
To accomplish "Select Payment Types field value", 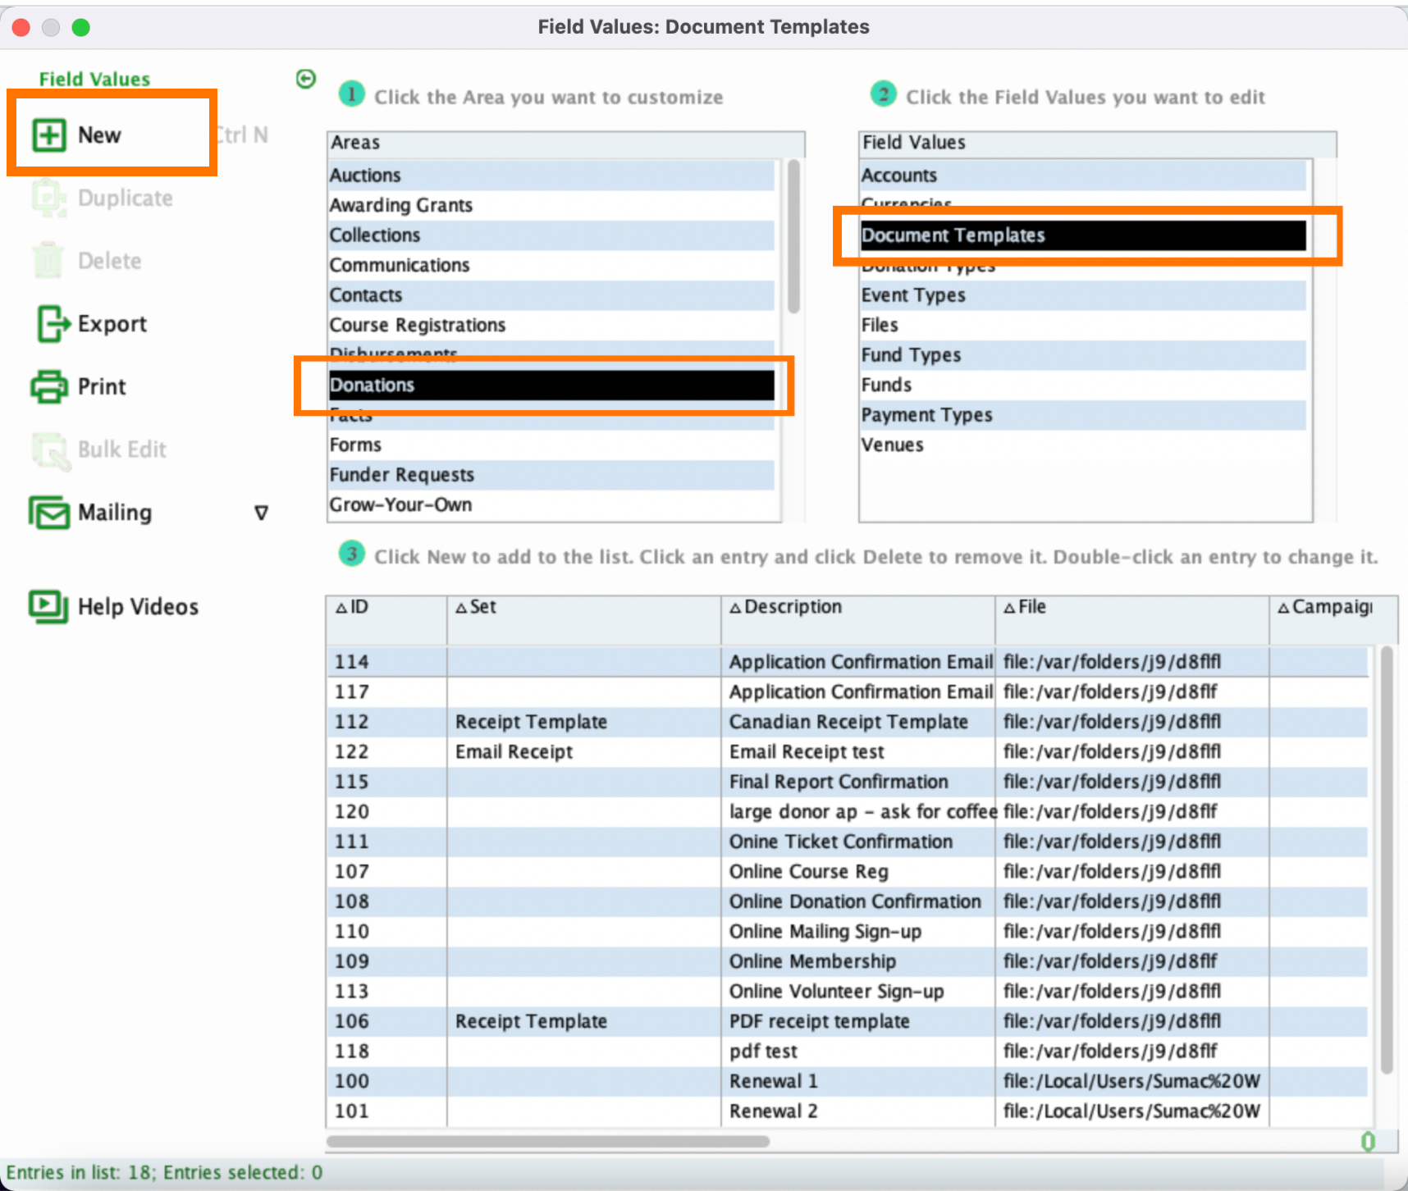I will [1082, 415].
